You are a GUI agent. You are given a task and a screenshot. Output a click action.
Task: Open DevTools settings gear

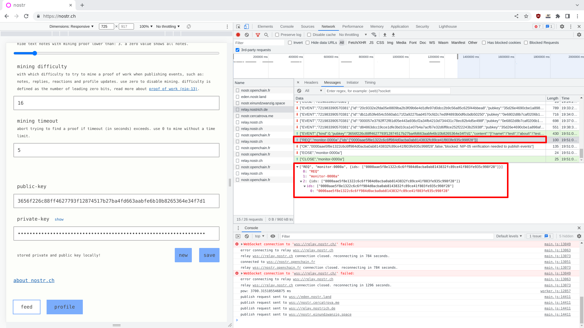562,26
